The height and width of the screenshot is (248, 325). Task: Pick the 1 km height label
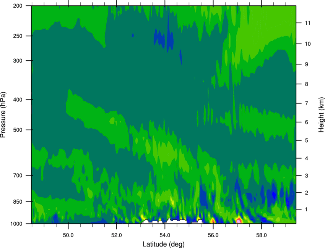pos(306,209)
